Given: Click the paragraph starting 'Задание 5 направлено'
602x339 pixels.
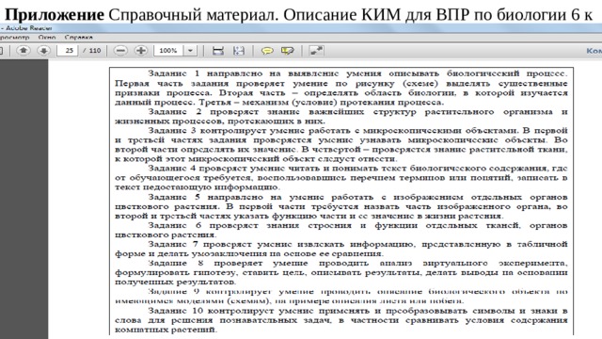Looking at the screenshot, I should pos(341,206).
